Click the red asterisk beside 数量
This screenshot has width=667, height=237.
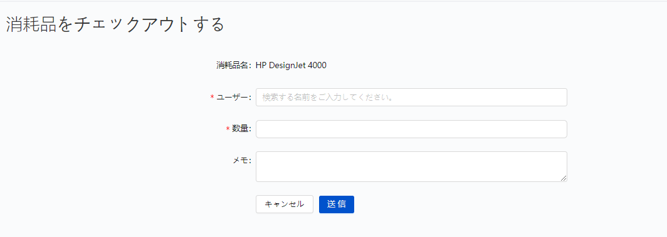(228, 129)
